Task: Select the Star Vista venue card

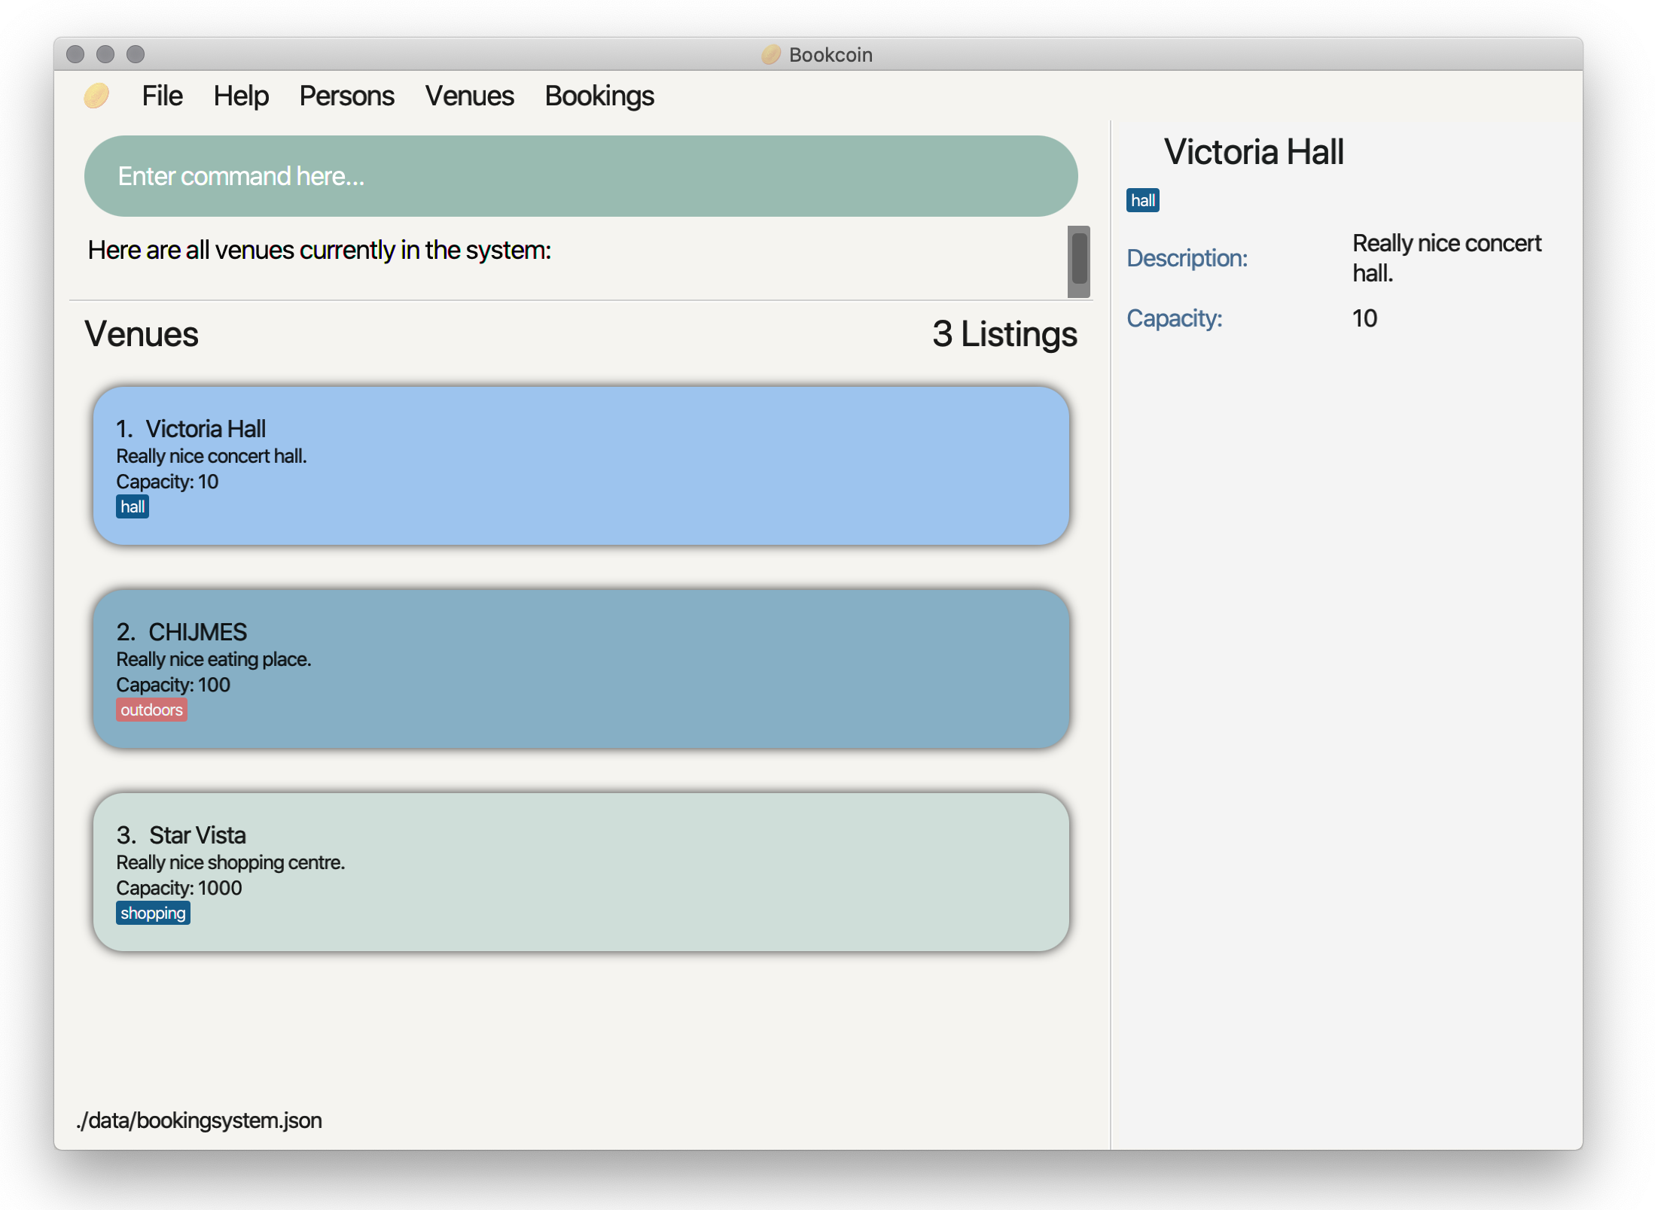Action: pos(581,872)
